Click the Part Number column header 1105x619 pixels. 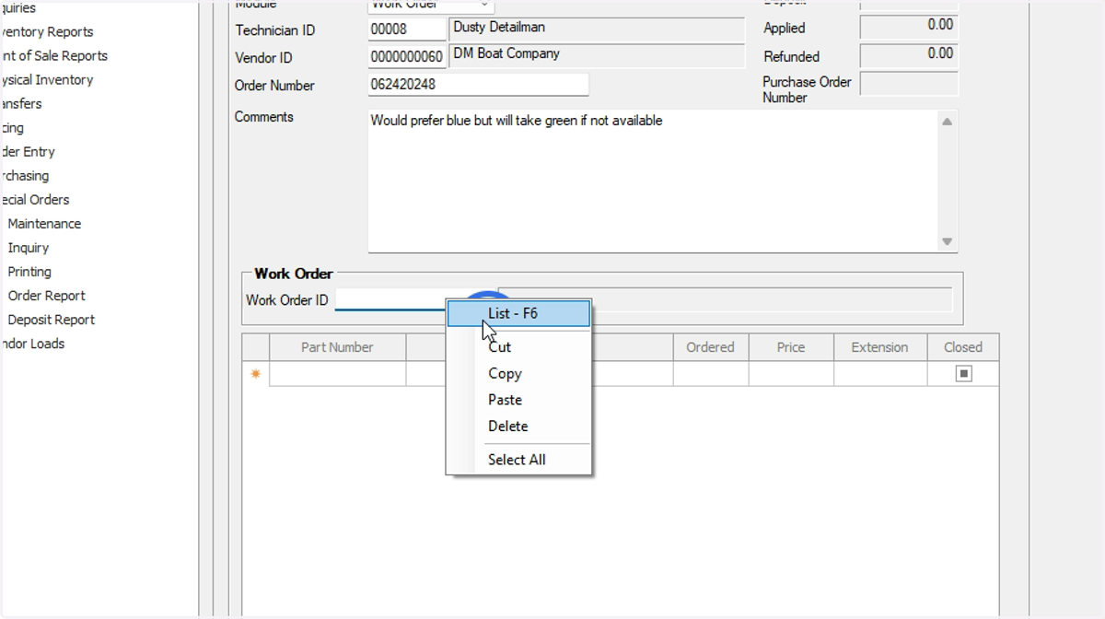click(x=337, y=347)
